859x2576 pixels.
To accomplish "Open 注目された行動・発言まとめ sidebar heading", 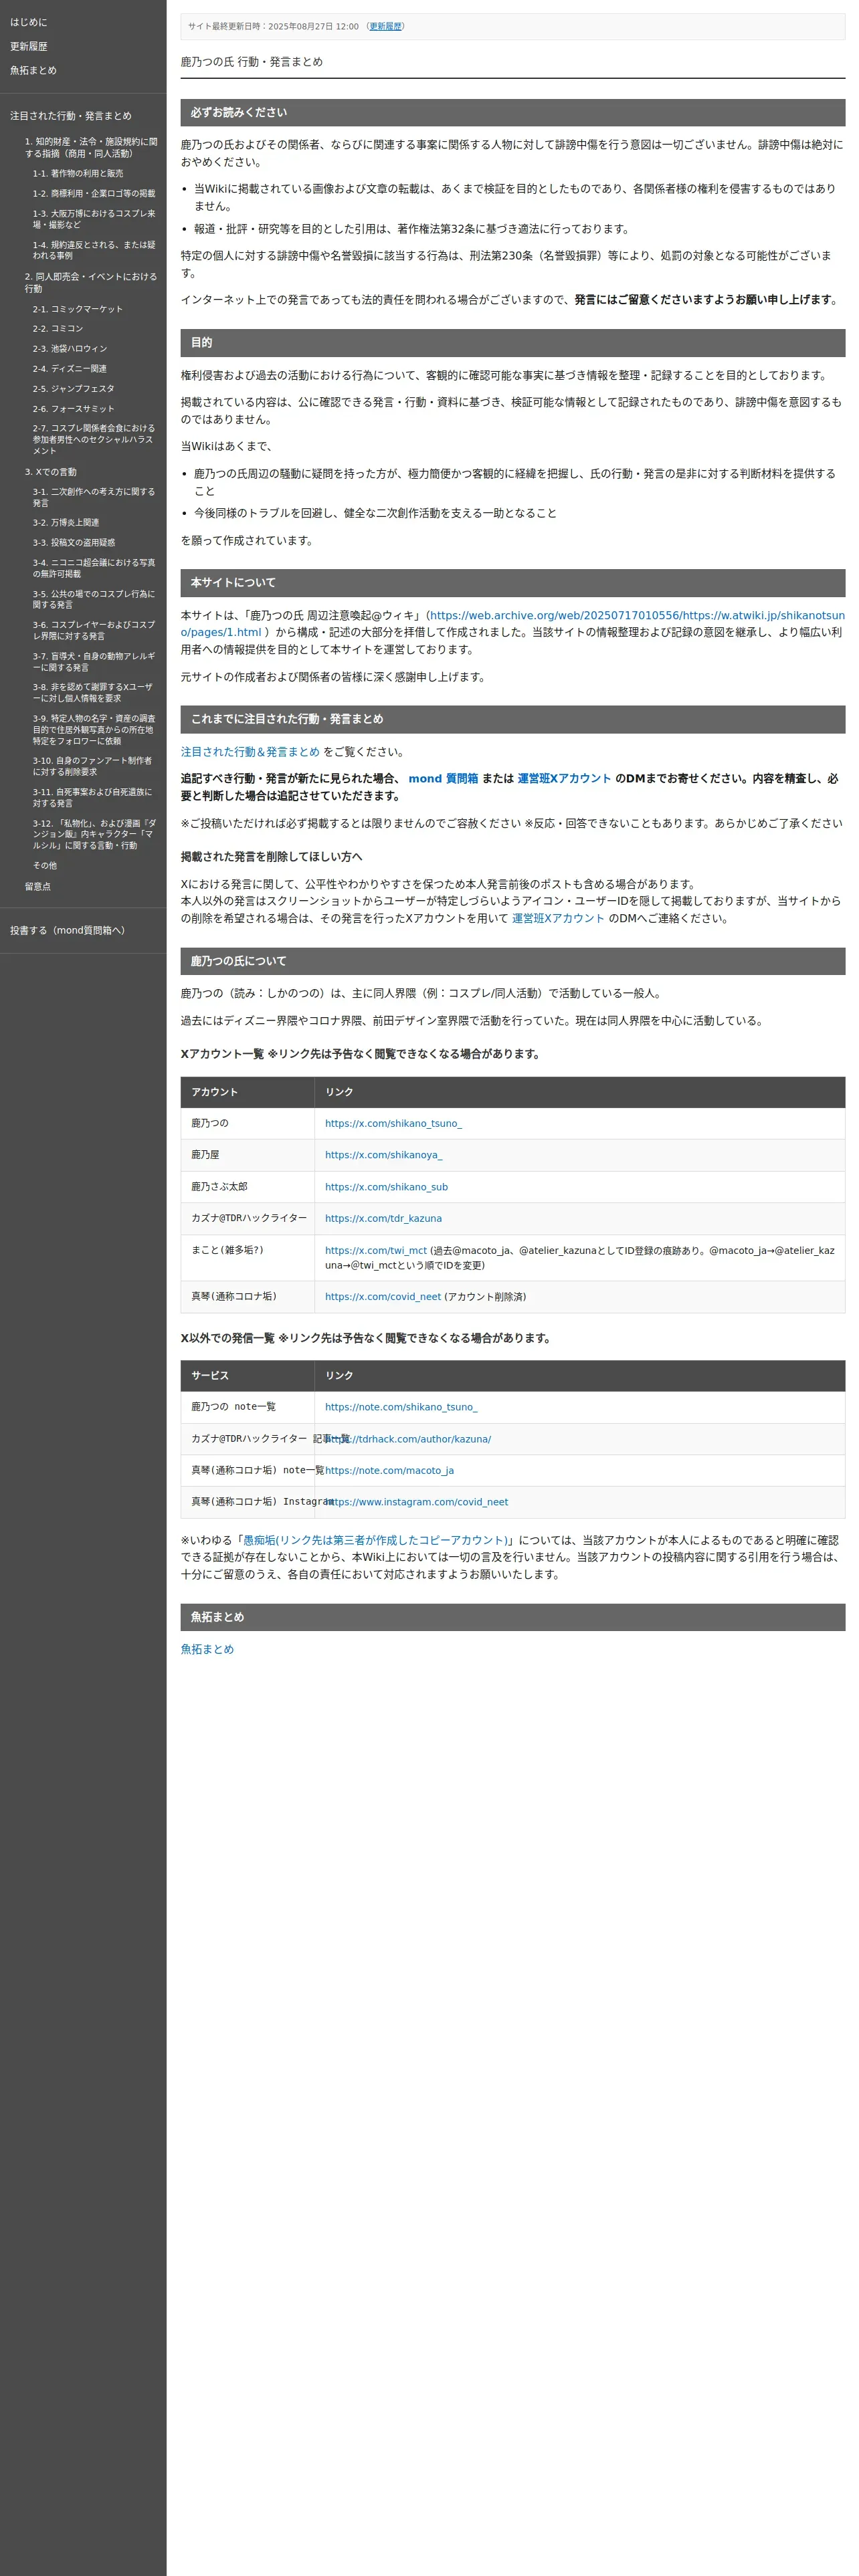I will coord(70,116).
